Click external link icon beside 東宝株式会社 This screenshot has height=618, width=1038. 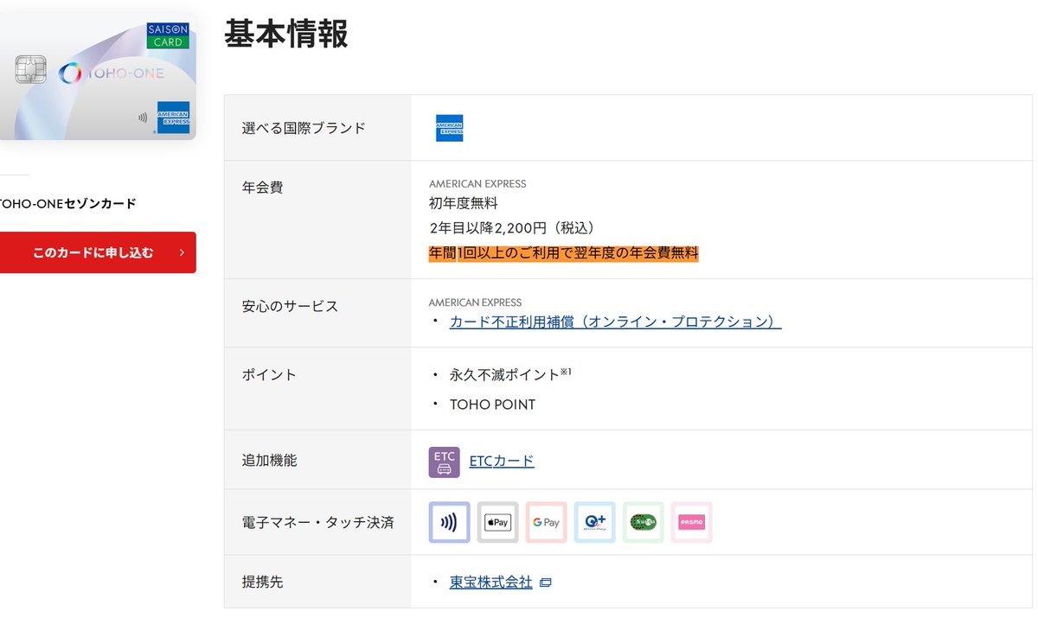pyautogui.click(x=545, y=583)
